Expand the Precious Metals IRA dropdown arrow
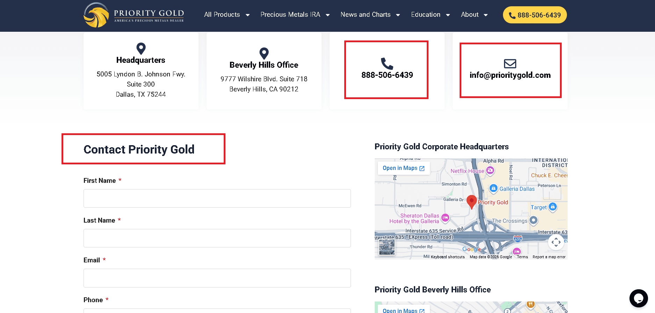Screen dimensions: 655x313 [x=327, y=15]
